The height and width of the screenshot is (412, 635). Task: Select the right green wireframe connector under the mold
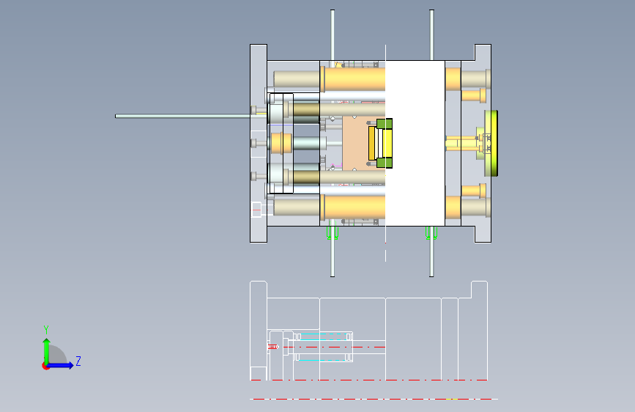pyautogui.click(x=431, y=233)
